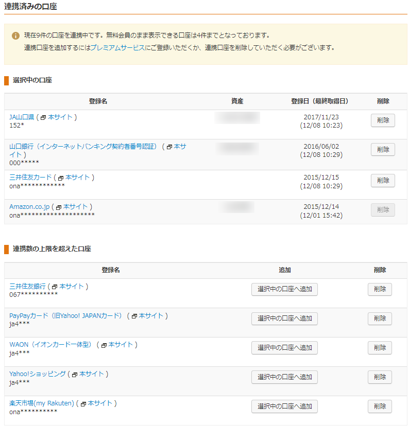The width and height of the screenshot is (409, 426).
Task: Delete the WAON account
Action: [x=379, y=348]
